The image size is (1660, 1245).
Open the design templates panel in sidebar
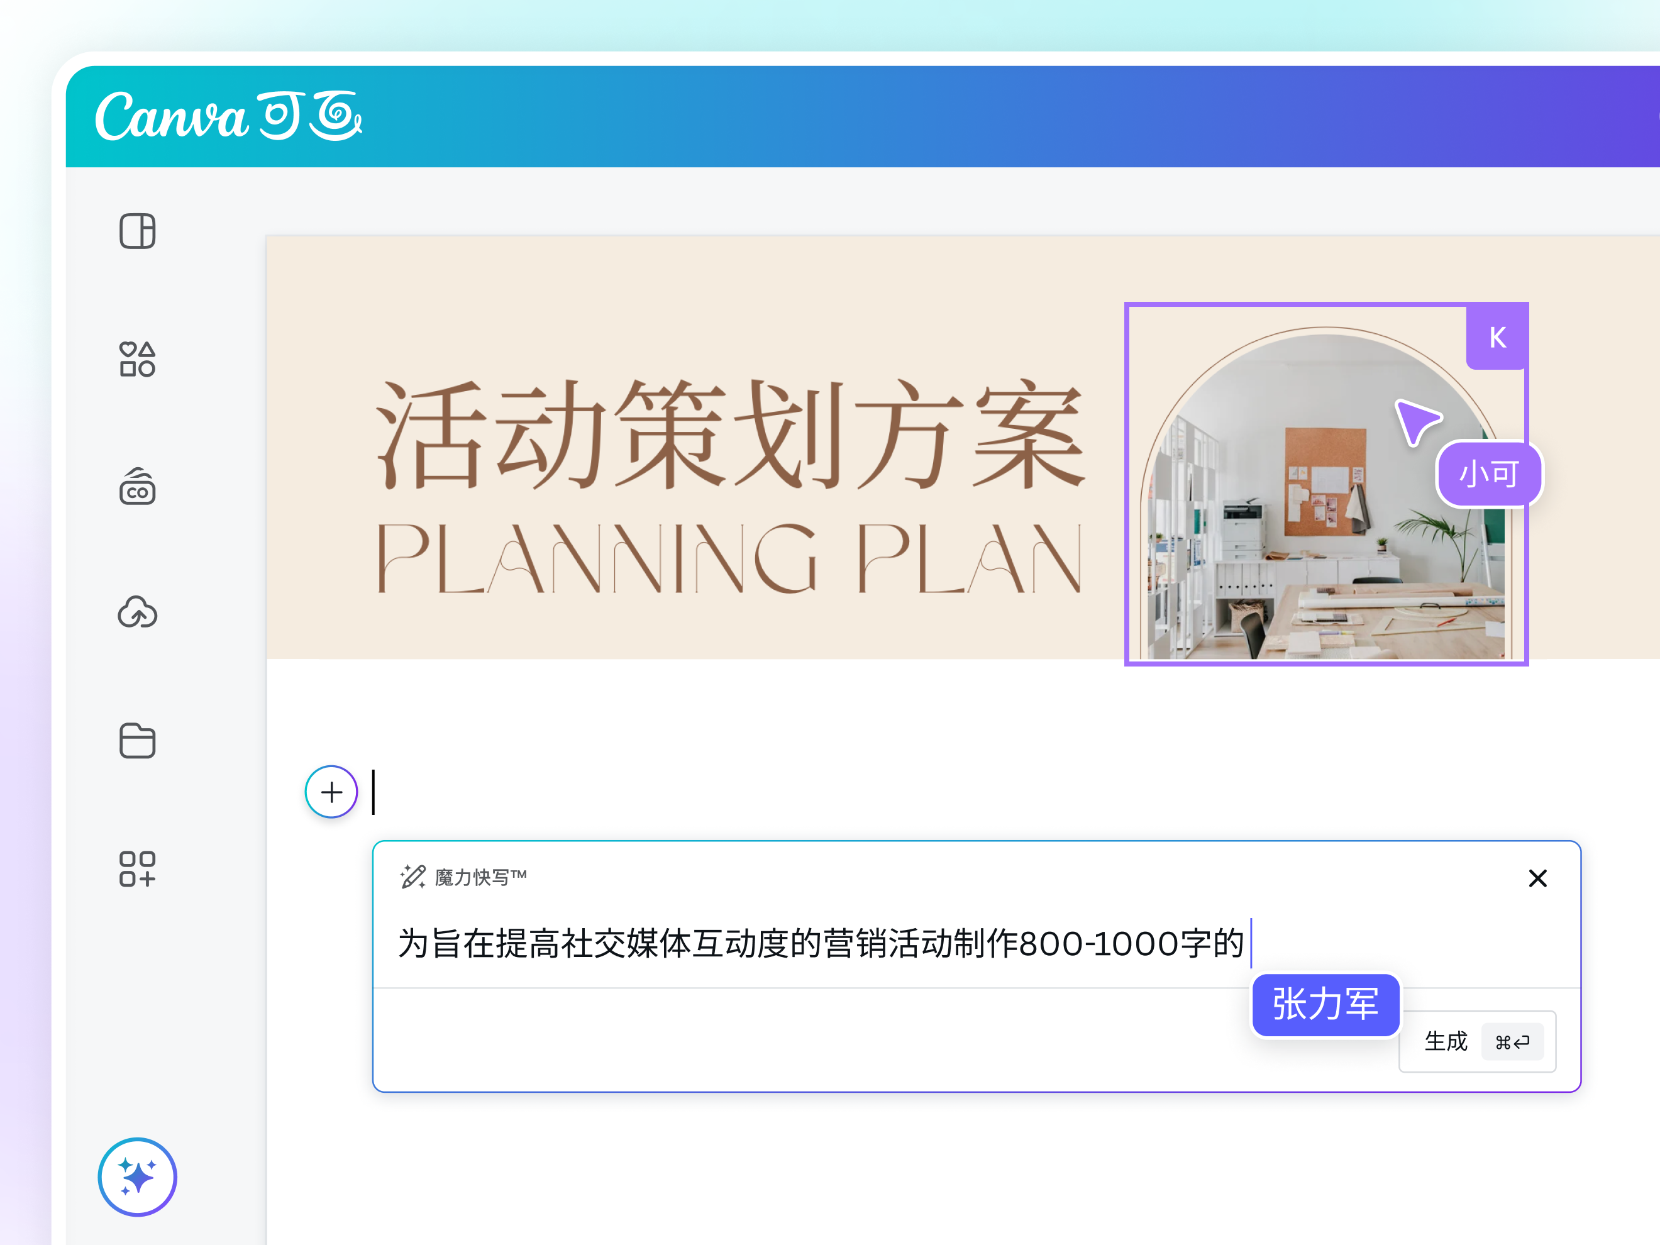point(138,233)
